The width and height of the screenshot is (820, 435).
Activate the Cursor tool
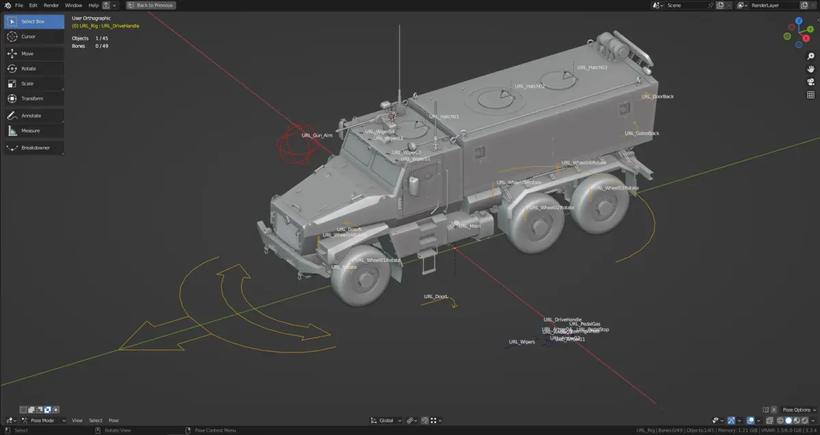tap(34, 36)
